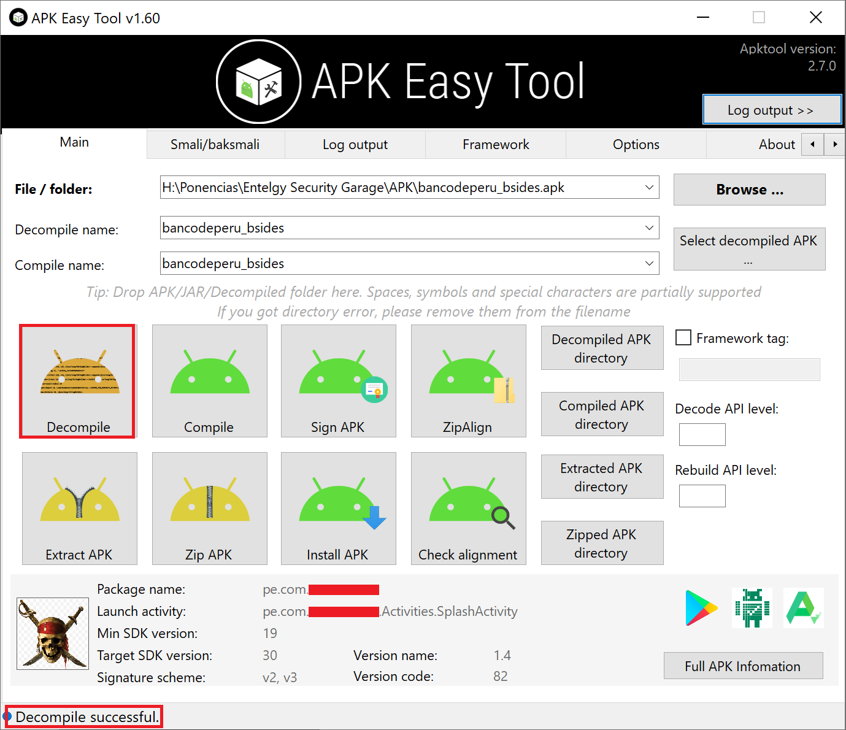Close the APK Easy Tool window

816,17
